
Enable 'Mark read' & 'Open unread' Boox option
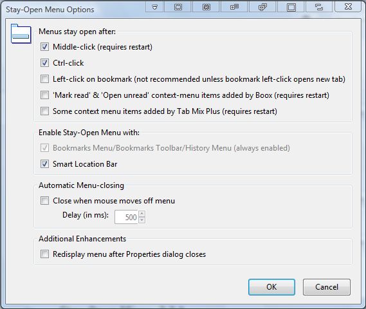pyautogui.click(x=44, y=95)
